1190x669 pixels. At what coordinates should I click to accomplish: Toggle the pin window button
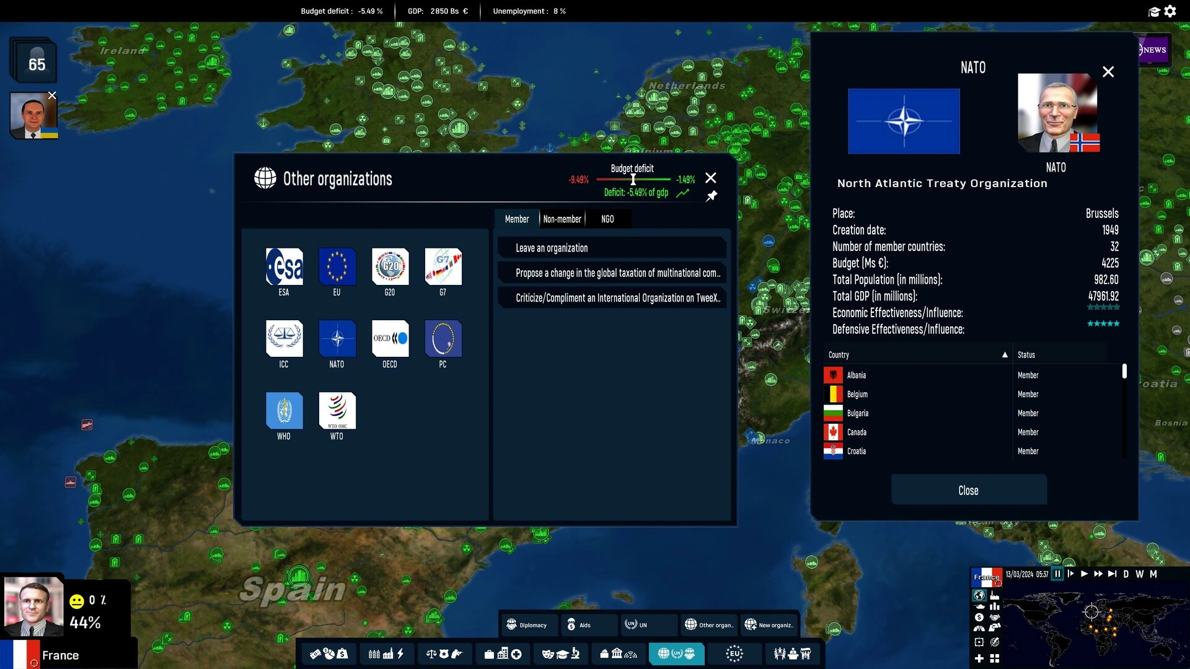711,196
